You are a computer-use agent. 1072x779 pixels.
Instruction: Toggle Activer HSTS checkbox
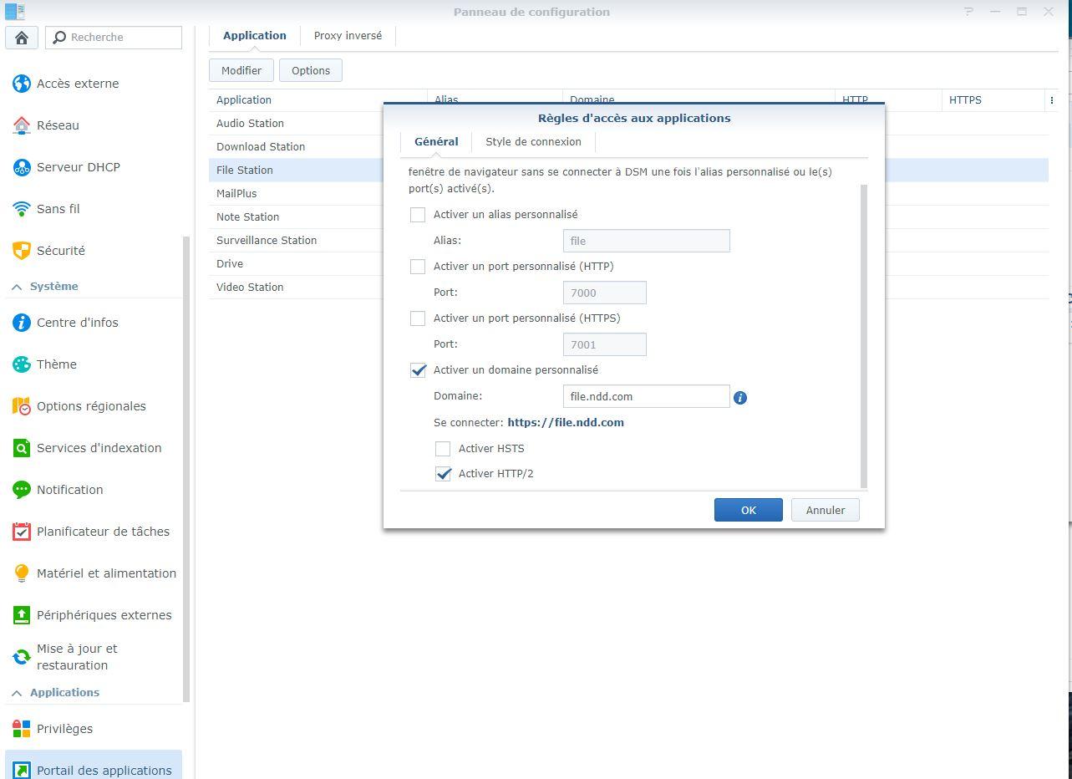coord(443,449)
